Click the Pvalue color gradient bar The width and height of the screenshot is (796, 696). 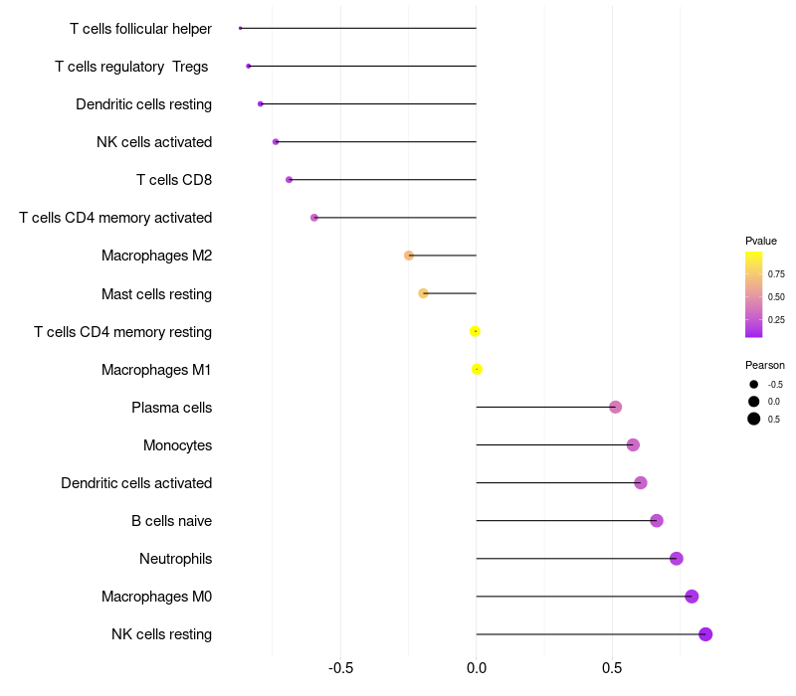click(753, 294)
